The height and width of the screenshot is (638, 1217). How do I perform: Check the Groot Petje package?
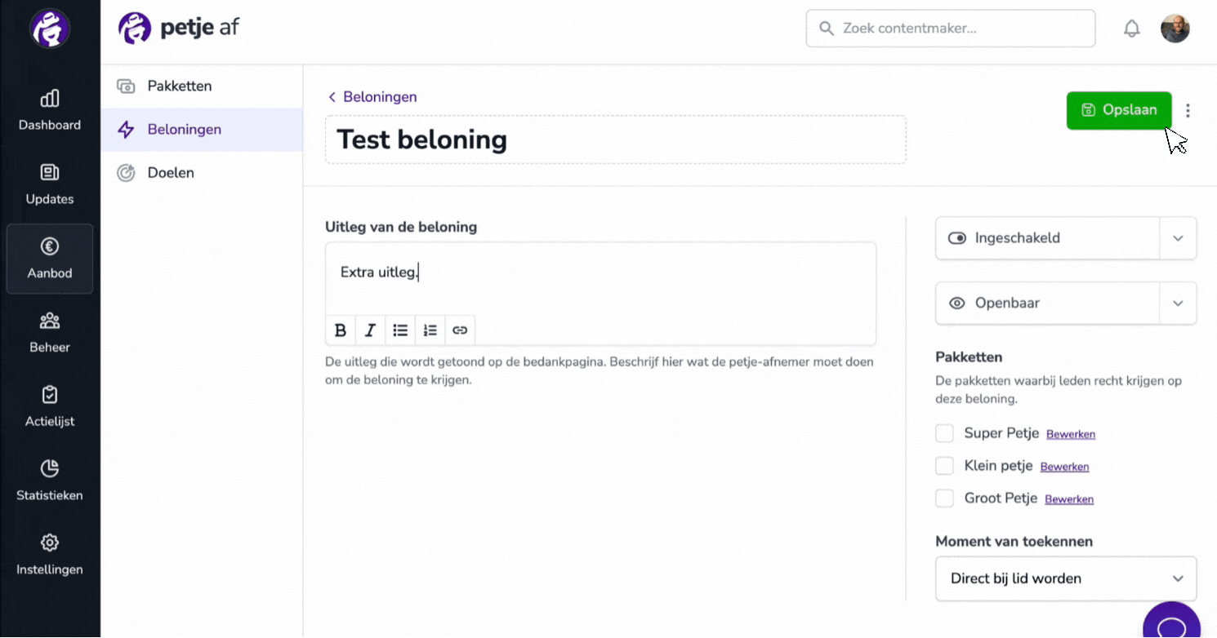pyautogui.click(x=944, y=498)
